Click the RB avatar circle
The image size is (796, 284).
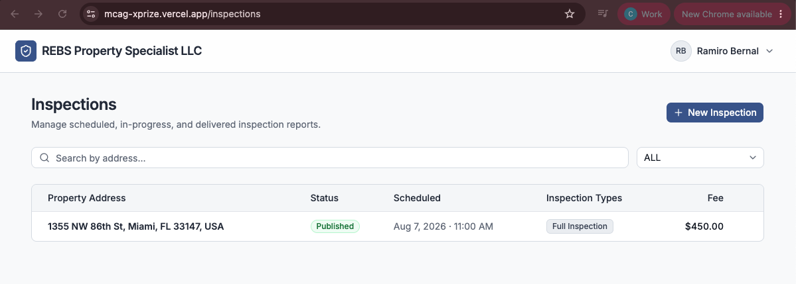tap(680, 51)
